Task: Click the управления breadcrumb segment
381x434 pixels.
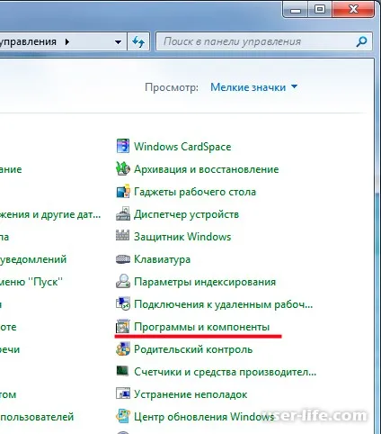Action: [x=28, y=41]
